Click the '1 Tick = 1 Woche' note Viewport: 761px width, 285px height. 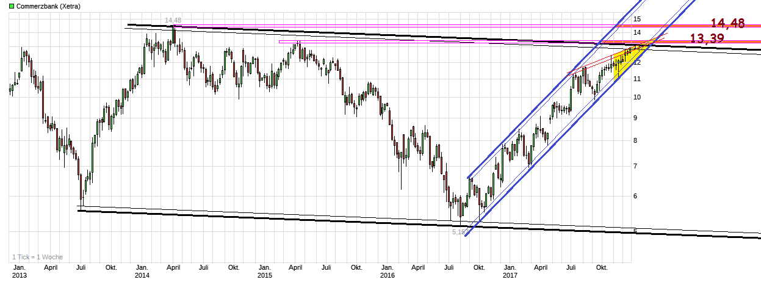(38, 257)
